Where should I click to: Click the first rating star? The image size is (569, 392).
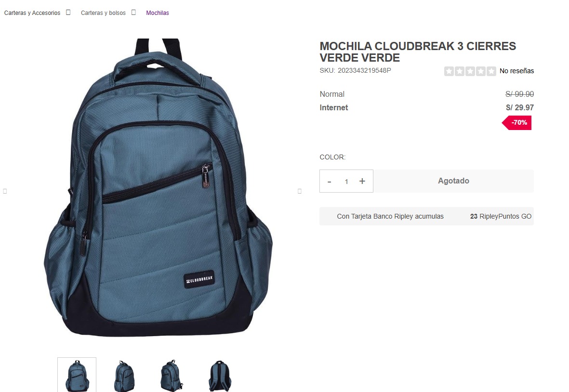coord(449,71)
